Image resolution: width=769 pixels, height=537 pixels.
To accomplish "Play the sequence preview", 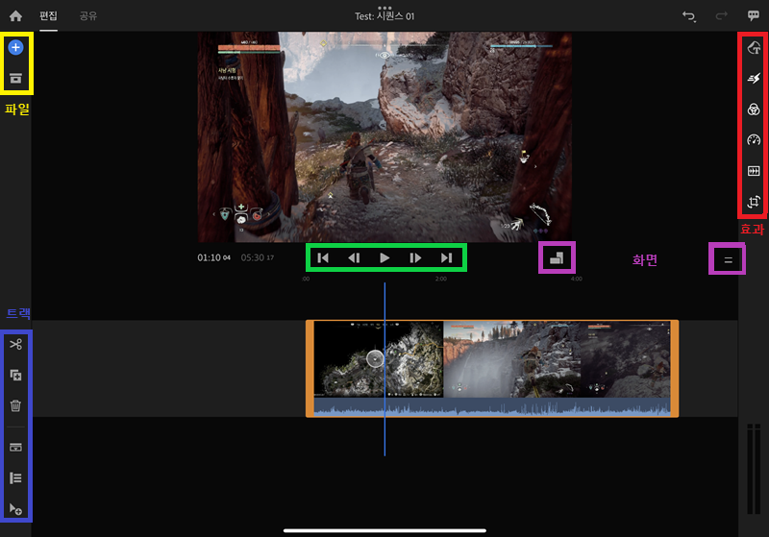I will pos(384,257).
